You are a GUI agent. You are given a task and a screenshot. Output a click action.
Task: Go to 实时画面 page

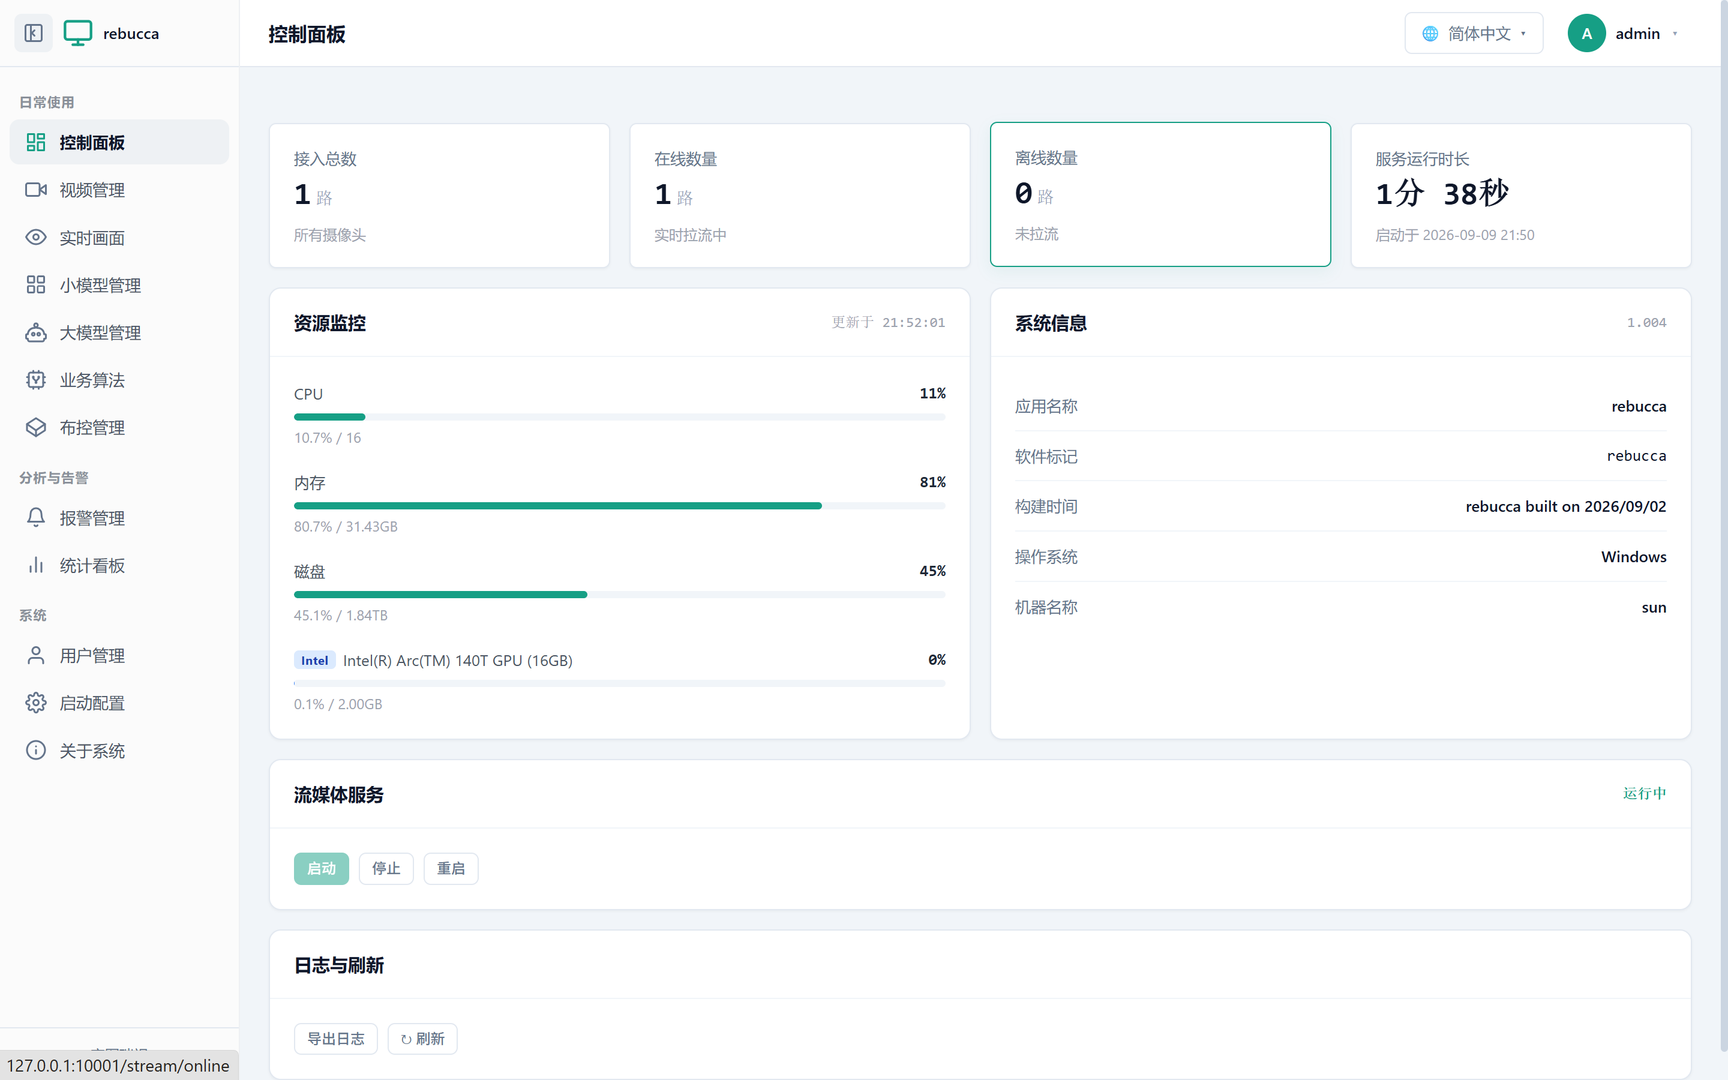coord(119,237)
